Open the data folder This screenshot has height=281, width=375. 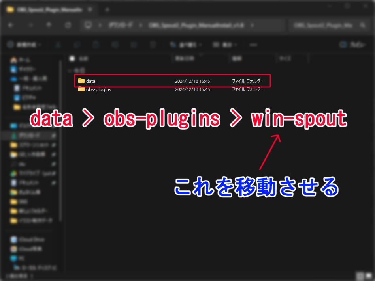coord(90,81)
